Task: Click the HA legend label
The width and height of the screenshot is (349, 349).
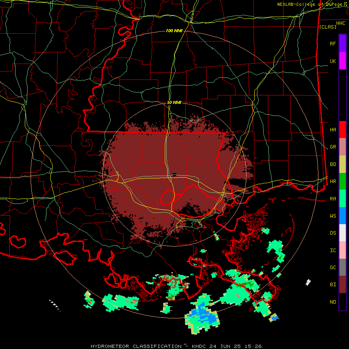Action: (x=333, y=130)
